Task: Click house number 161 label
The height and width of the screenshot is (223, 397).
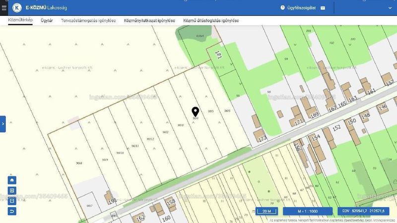Action: click(371, 91)
